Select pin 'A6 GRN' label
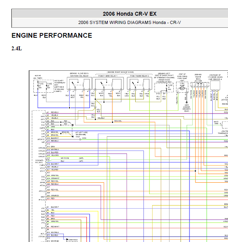Image resolution: width=228 pixels, height=242 pixels. 51,126
